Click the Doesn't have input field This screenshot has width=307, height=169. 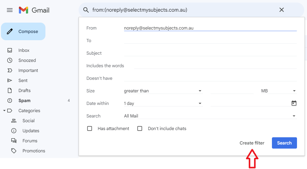210,78
